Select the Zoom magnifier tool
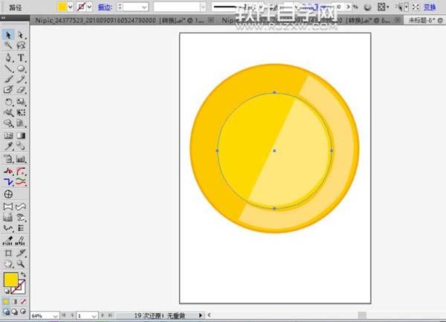This screenshot has height=322, width=446. tap(21, 264)
